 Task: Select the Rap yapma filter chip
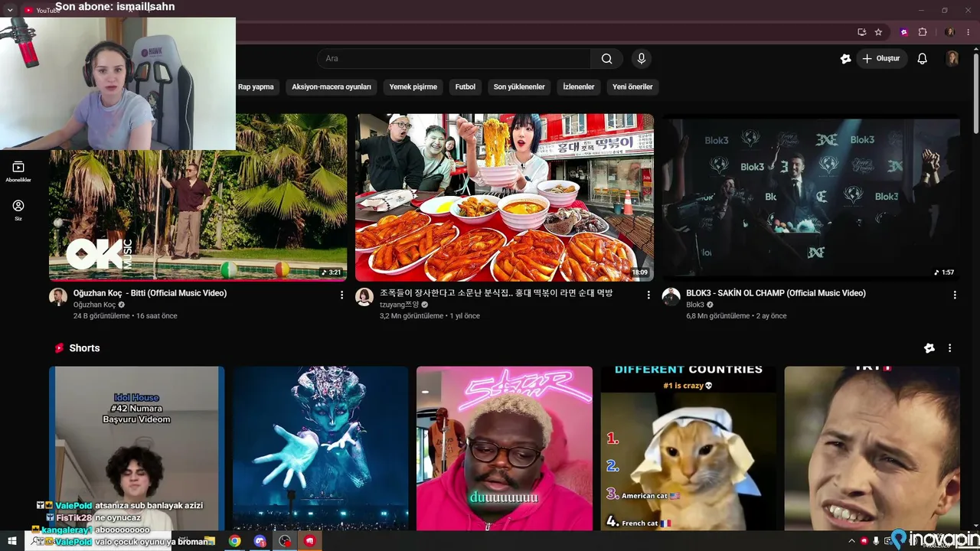pyautogui.click(x=256, y=87)
